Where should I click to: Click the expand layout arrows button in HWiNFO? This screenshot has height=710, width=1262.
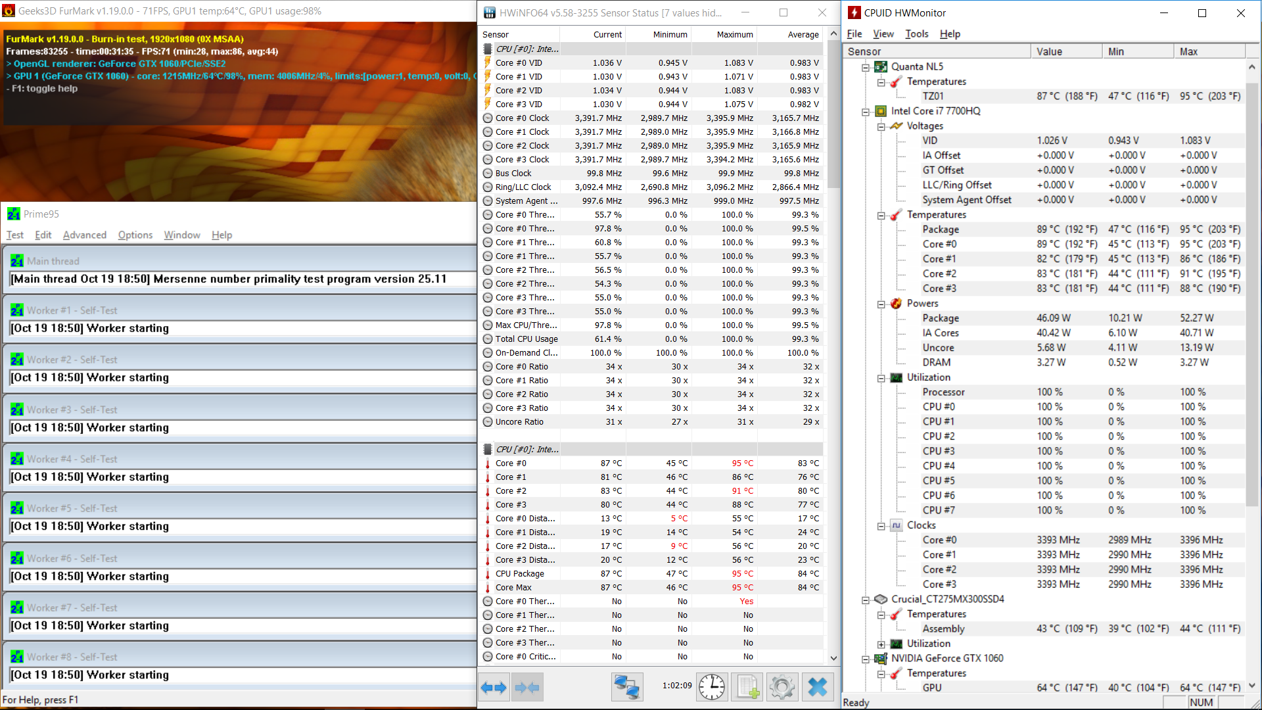[494, 688]
